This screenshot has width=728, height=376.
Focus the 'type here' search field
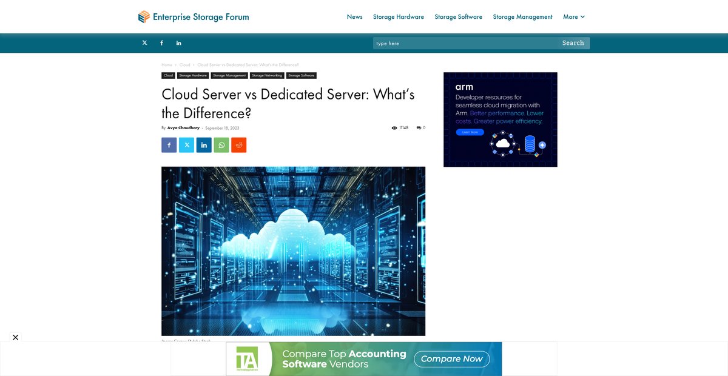point(465,43)
